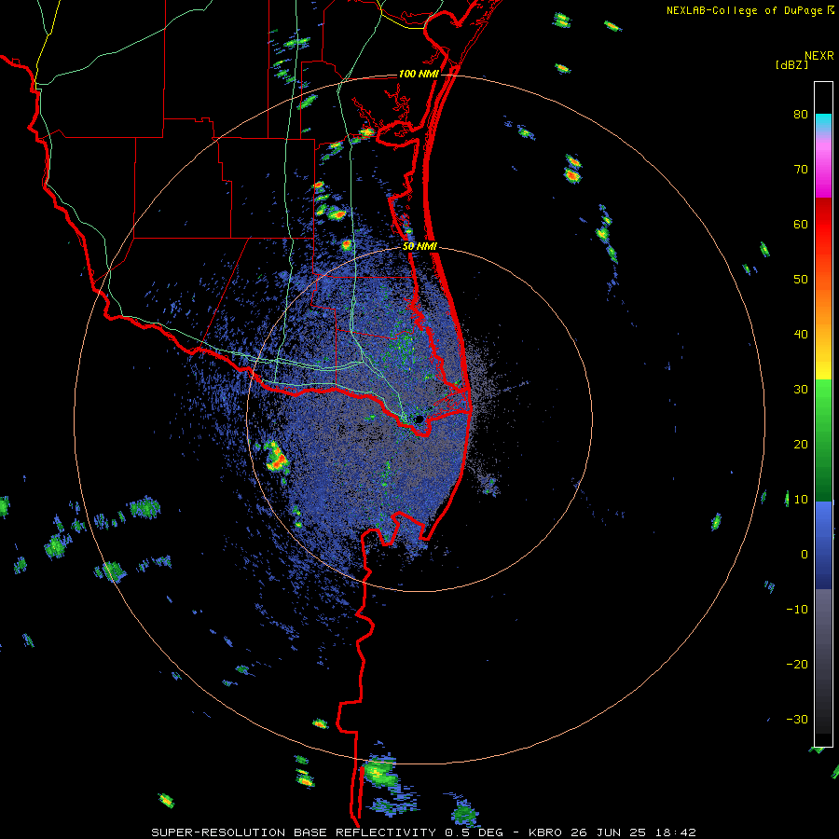Click the KBRO 26 JUN 25 18:42 timestamp

(612, 832)
